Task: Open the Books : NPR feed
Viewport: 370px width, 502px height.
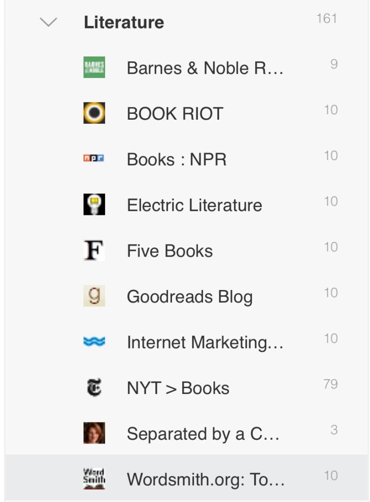Action: pyautogui.click(x=176, y=159)
